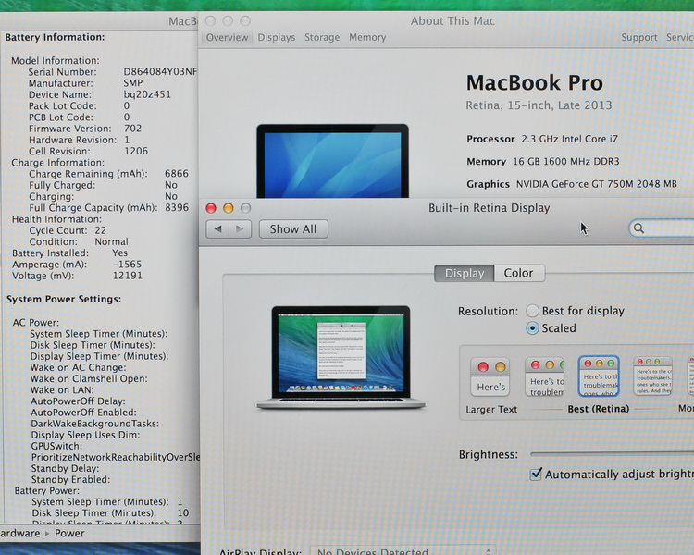694x555 pixels.
Task: Click the back arrow in Display preferences
Action: click(217, 229)
